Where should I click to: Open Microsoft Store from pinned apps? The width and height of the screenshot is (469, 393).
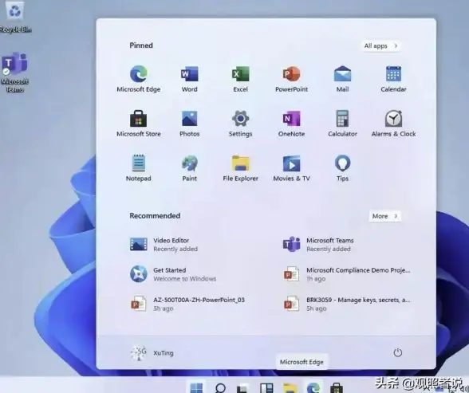click(139, 124)
